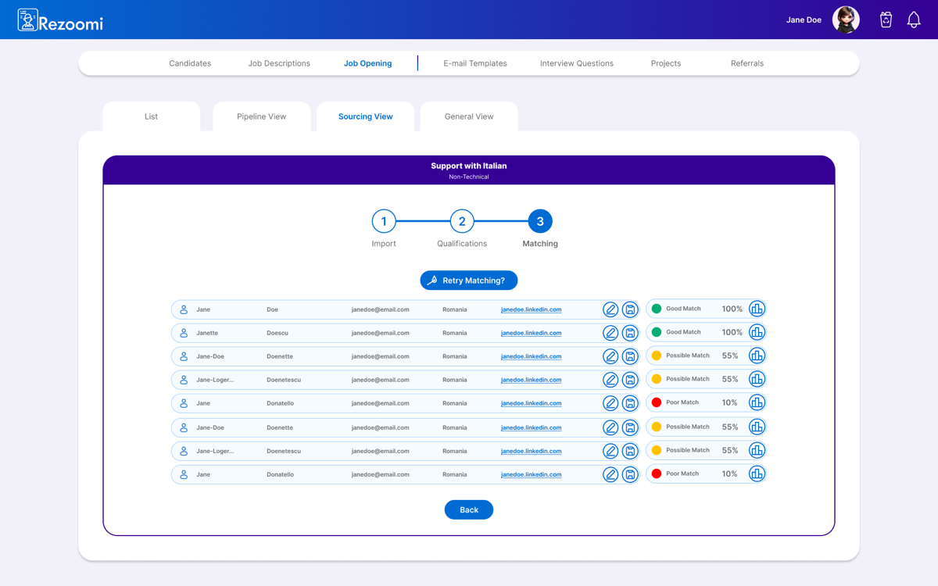Click person icon in Jane Doe row
Viewport: 938px width, 586px height.
(184, 309)
